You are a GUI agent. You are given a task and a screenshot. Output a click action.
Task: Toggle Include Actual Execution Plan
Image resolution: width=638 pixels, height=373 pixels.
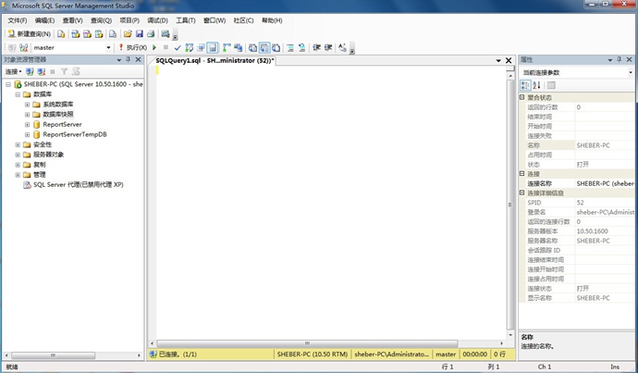click(x=227, y=47)
